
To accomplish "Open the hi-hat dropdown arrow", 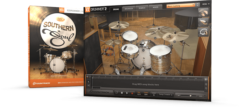I will 113,46.
